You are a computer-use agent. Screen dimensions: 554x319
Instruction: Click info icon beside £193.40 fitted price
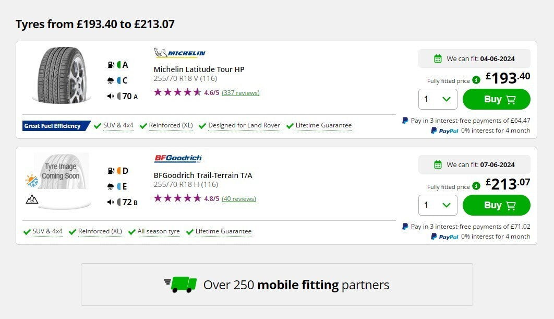[476, 80]
